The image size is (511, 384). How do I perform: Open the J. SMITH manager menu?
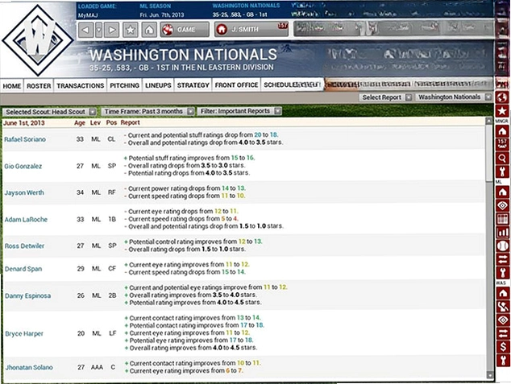251,30
